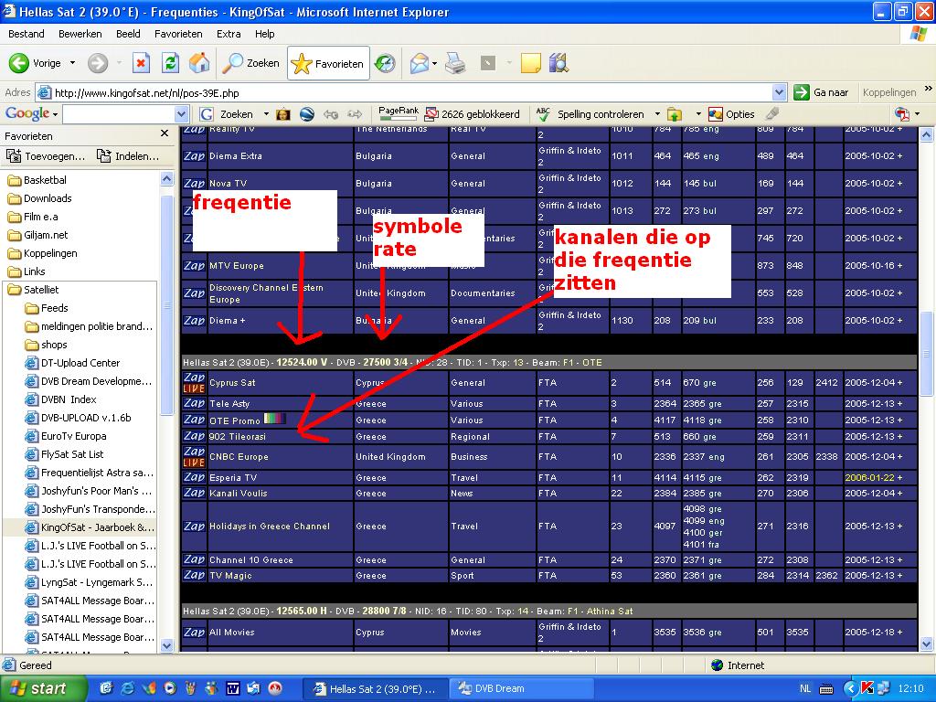Screen dimensions: 936x702
Task: Open the Extra menu
Action: (229, 34)
